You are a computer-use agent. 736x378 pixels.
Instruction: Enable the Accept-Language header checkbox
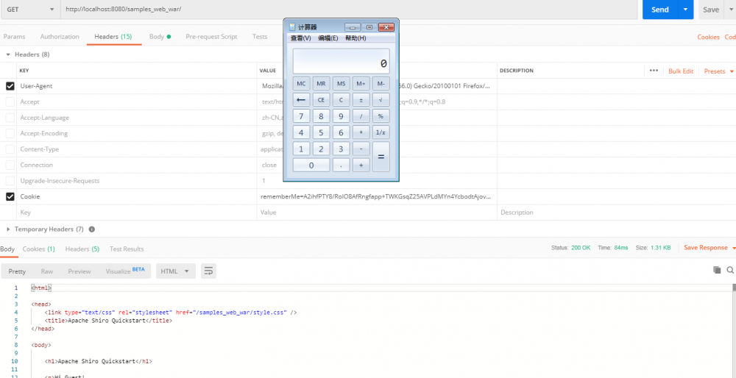coord(10,118)
